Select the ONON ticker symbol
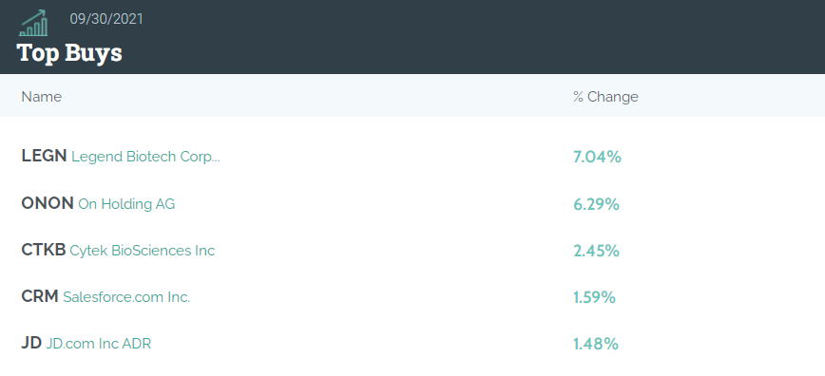 coord(48,203)
